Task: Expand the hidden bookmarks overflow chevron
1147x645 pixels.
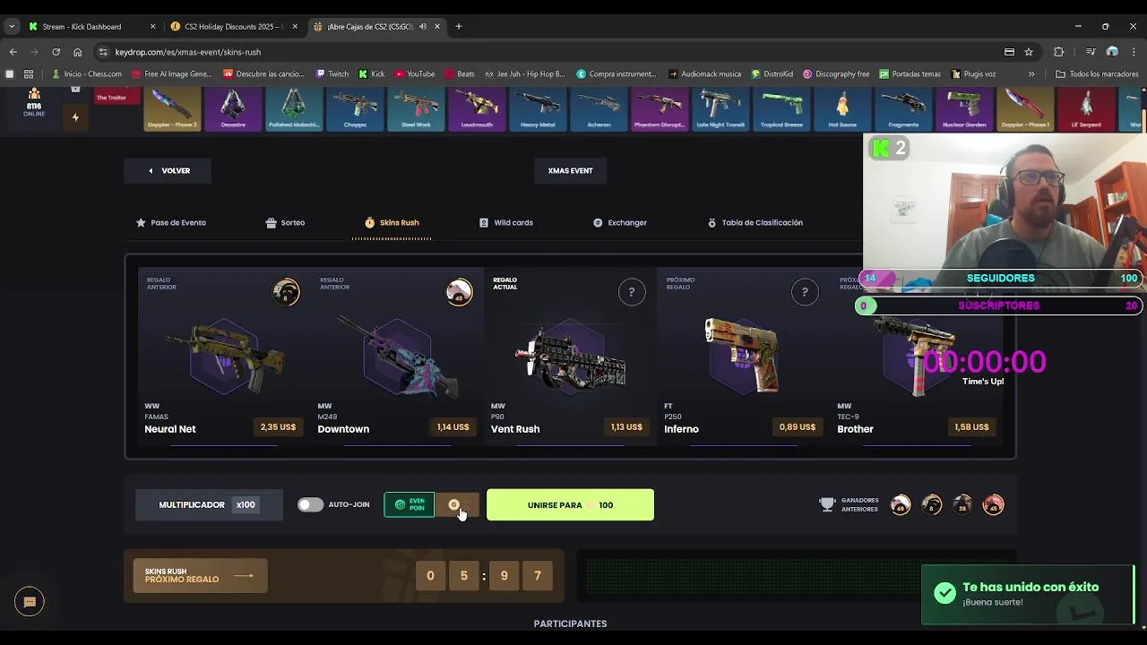Action: click(1031, 73)
